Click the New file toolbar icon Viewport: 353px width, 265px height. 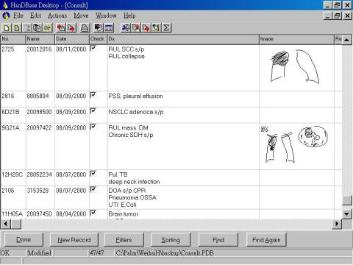[x=7, y=28]
